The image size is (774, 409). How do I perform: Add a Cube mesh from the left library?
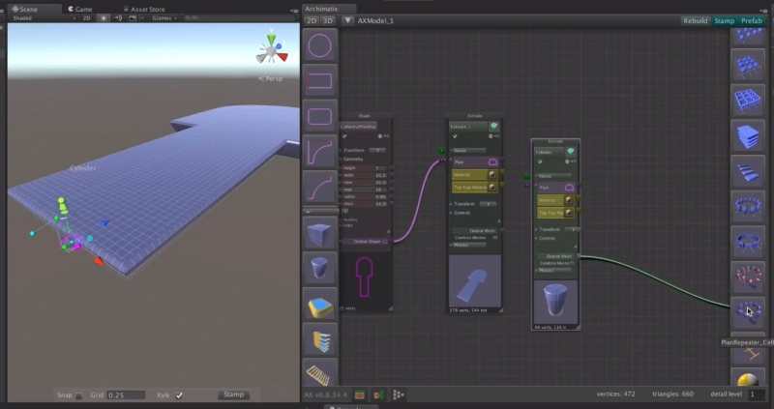320,234
